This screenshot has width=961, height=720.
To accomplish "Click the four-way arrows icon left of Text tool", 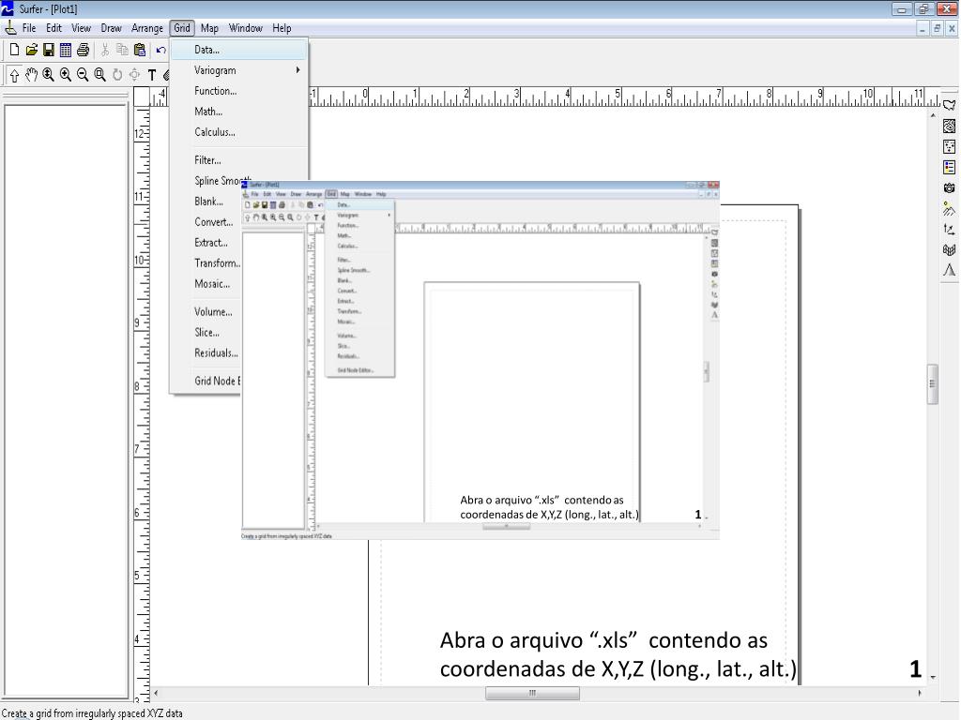I will pos(134,75).
